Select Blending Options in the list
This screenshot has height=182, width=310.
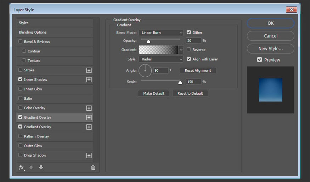(33, 32)
